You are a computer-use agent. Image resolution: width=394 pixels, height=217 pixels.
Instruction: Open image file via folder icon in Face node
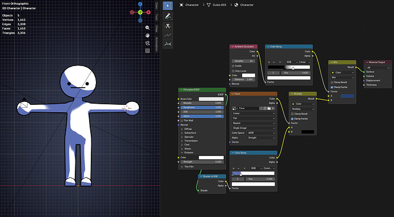click(x=269, y=108)
